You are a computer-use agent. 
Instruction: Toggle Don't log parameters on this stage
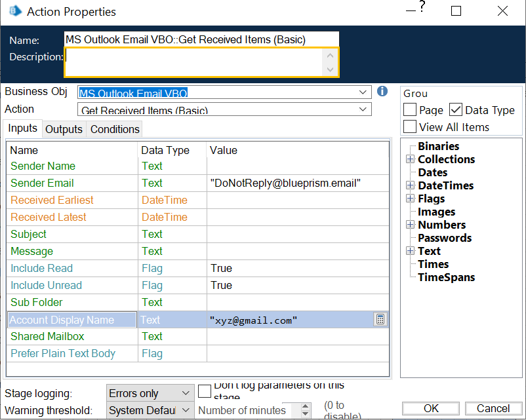click(x=205, y=391)
